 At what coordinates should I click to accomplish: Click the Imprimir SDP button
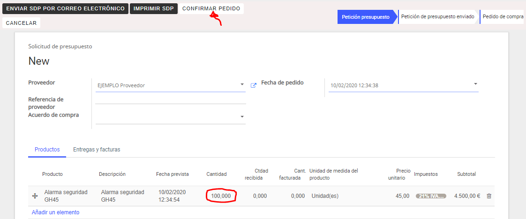(x=154, y=9)
